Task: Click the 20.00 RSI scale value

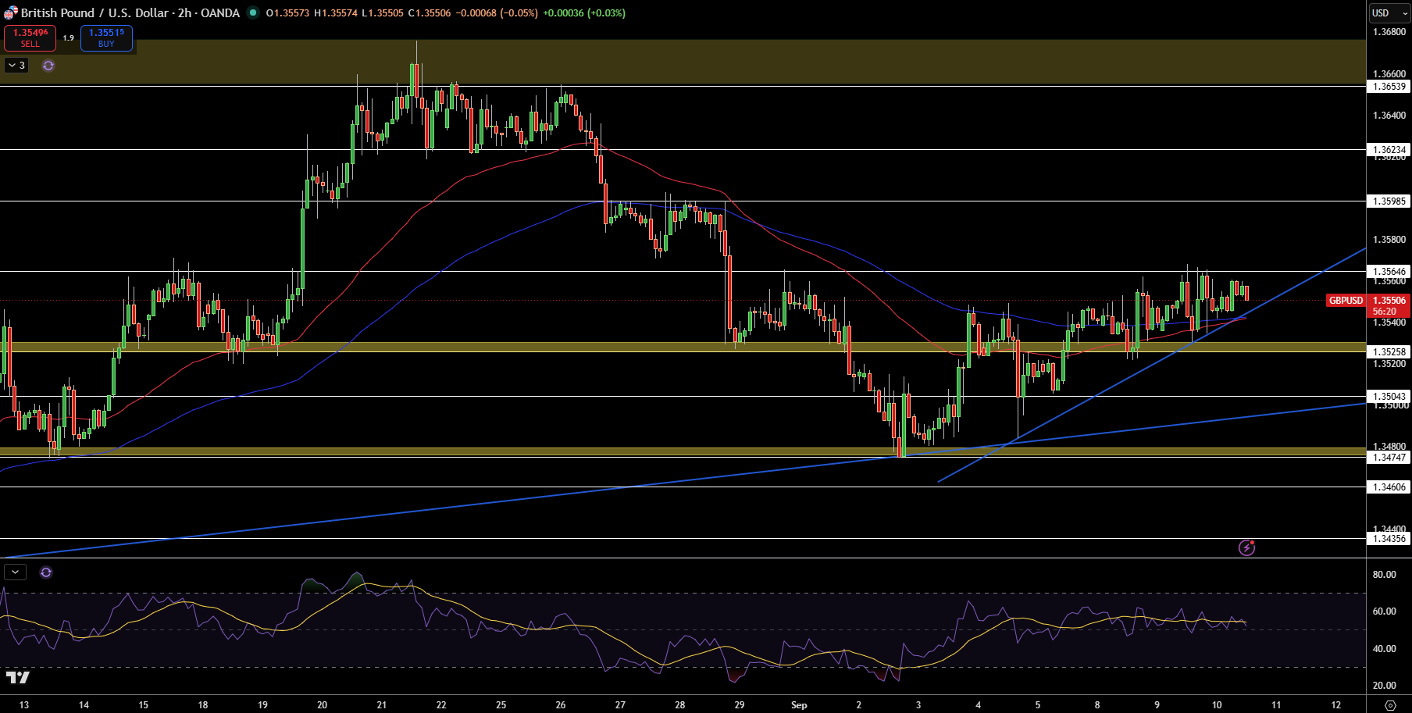Action: 1385,686
